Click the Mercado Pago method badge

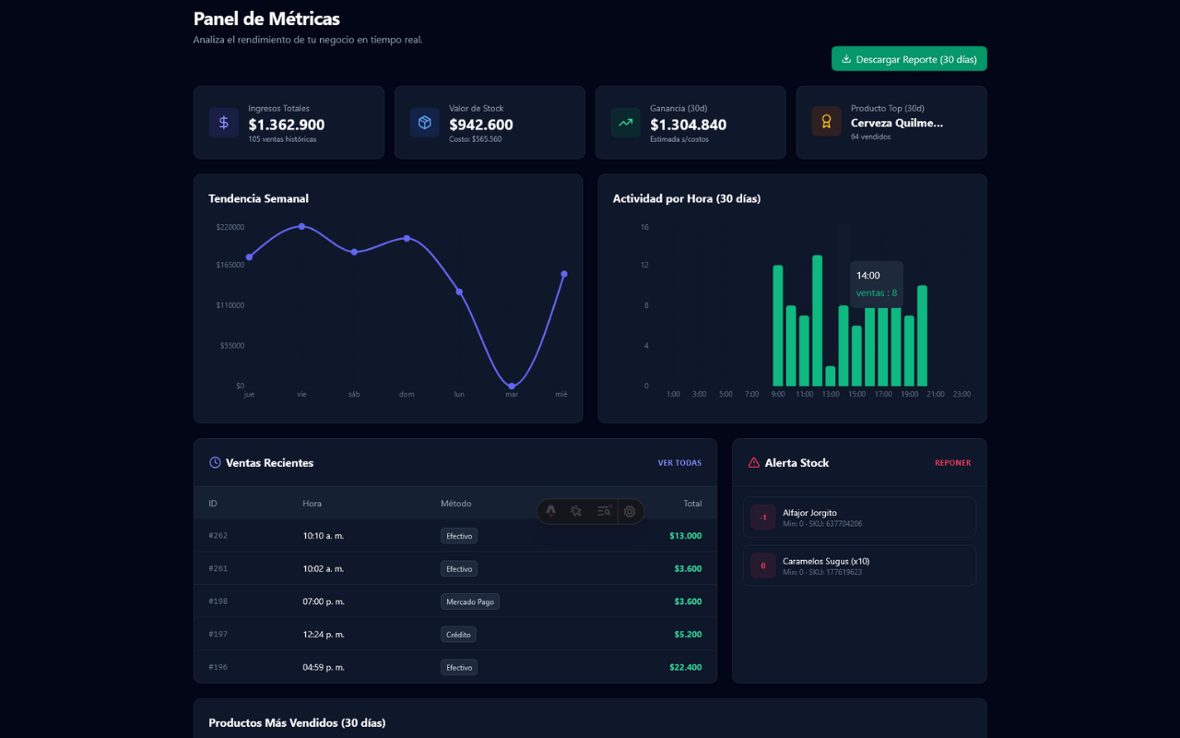[x=470, y=601]
